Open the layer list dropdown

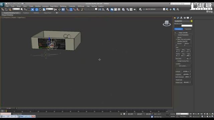[154, 9]
